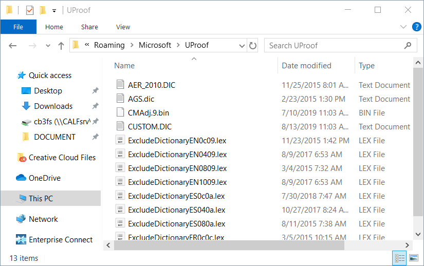Select Quick access in navigation pane
This screenshot has height=266, width=424.
point(50,75)
